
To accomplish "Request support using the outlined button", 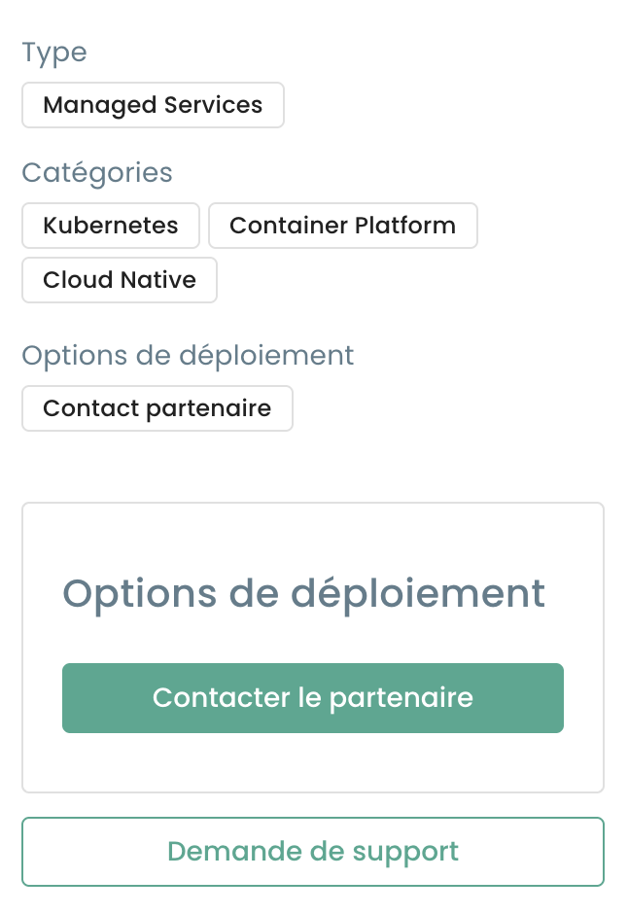I will tap(312, 852).
